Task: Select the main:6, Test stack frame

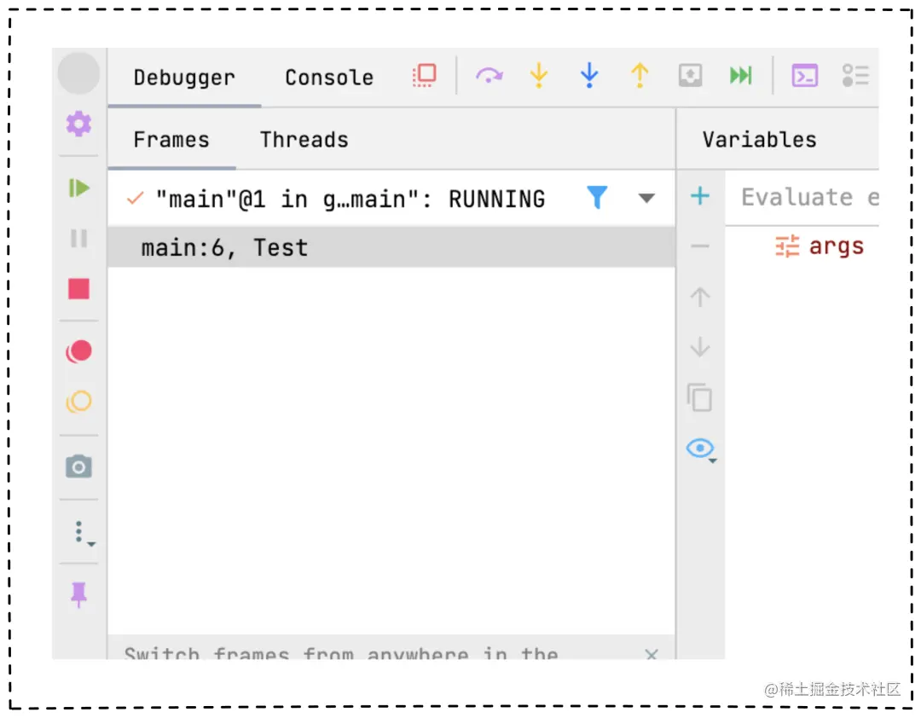Action: coord(391,247)
